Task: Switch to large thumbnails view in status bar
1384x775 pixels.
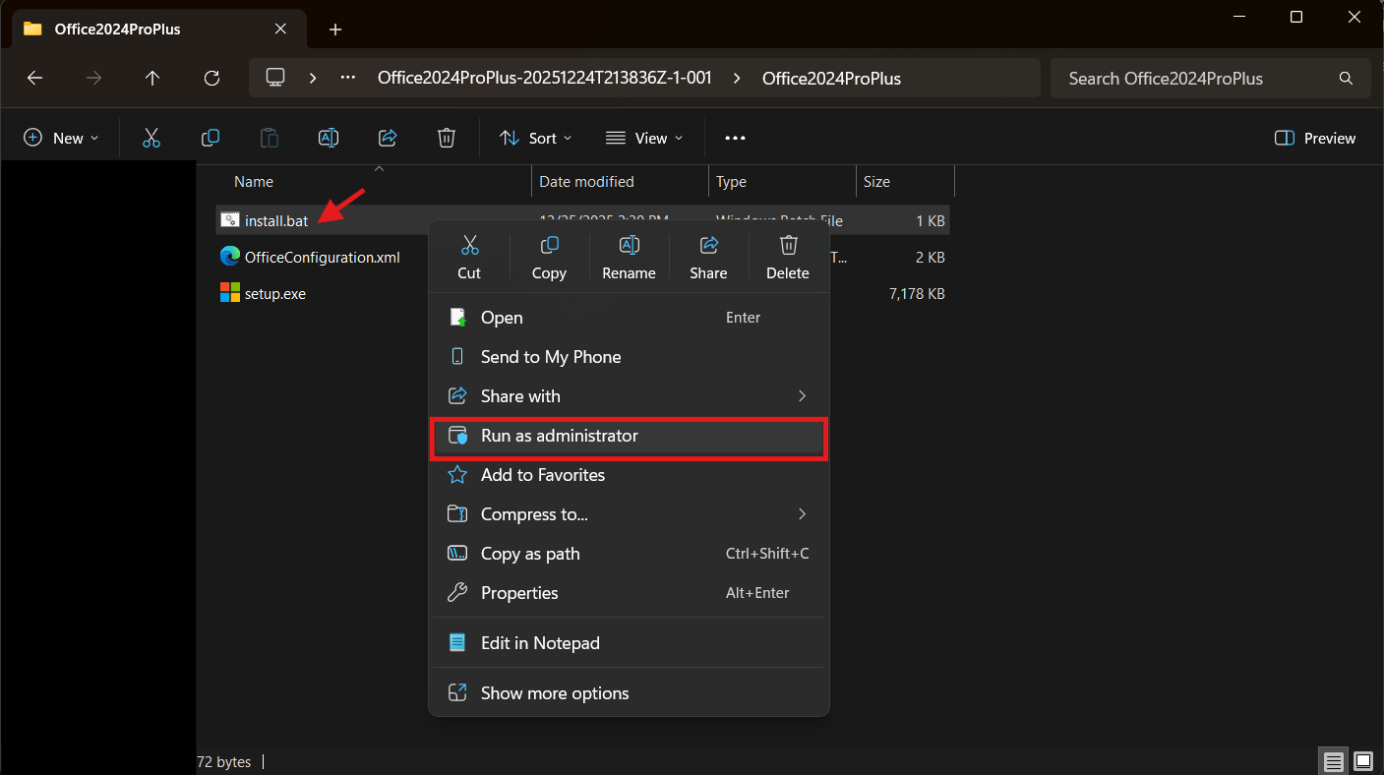Action: [1363, 761]
